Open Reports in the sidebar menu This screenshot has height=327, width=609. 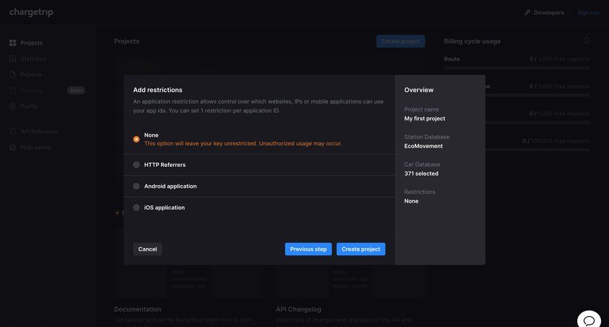click(31, 74)
